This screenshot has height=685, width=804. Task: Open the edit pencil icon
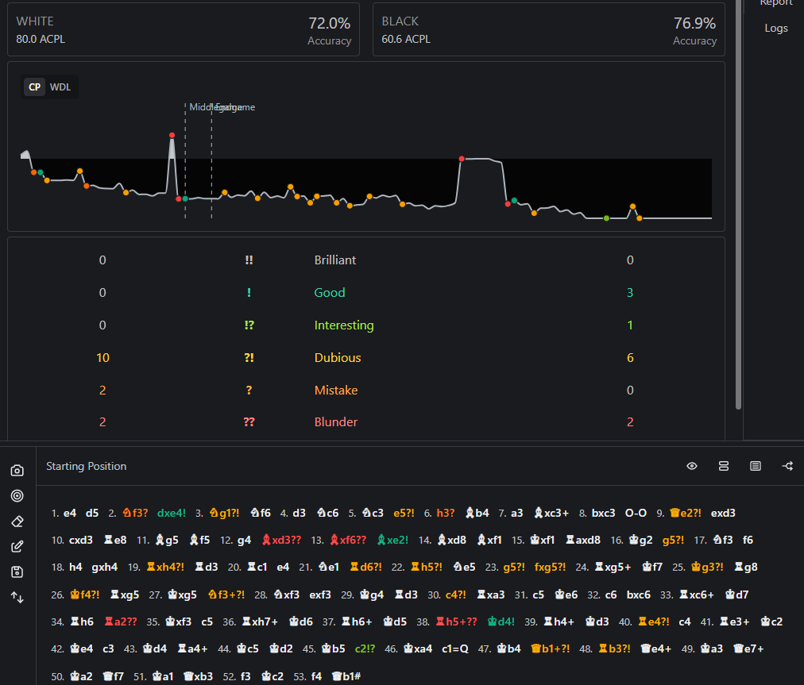click(17, 547)
